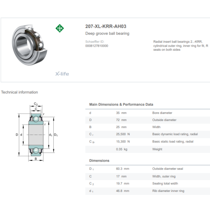Image resolution: width=210 pixels, height=210 pixels.
Task: Click the radial insert ball bearings description
Action: [181, 46]
